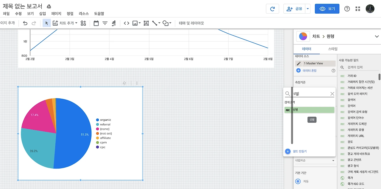The image size is (381, 189).
Task: Select the 광고 게재 네트워크 field
Action: click(359, 154)
